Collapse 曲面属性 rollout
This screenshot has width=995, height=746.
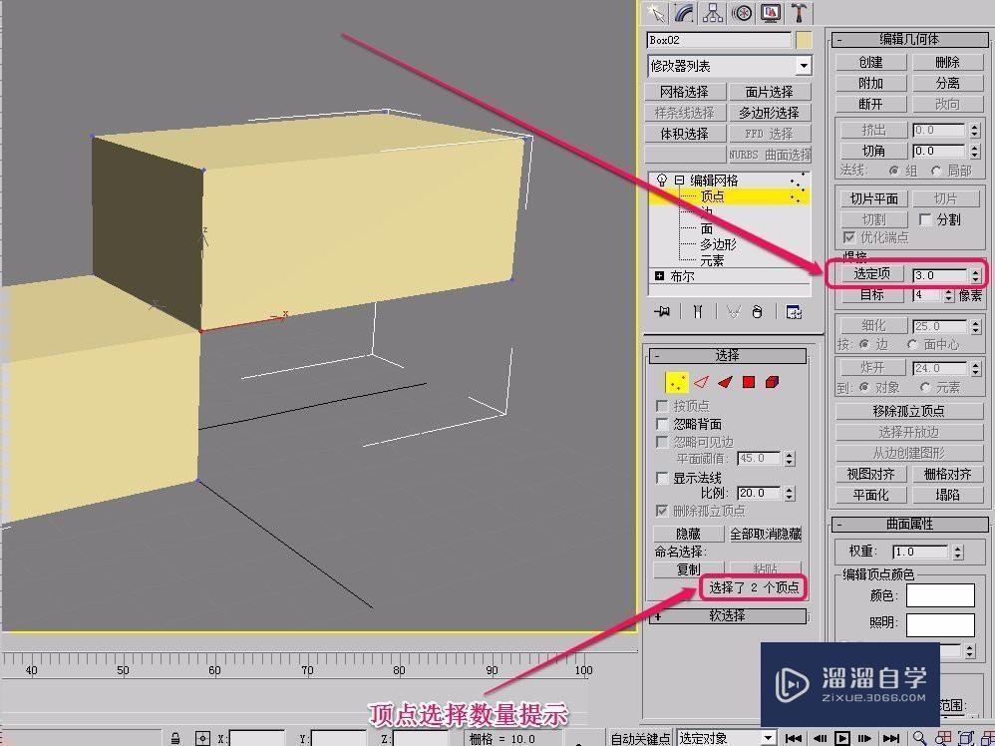(909, 524)
